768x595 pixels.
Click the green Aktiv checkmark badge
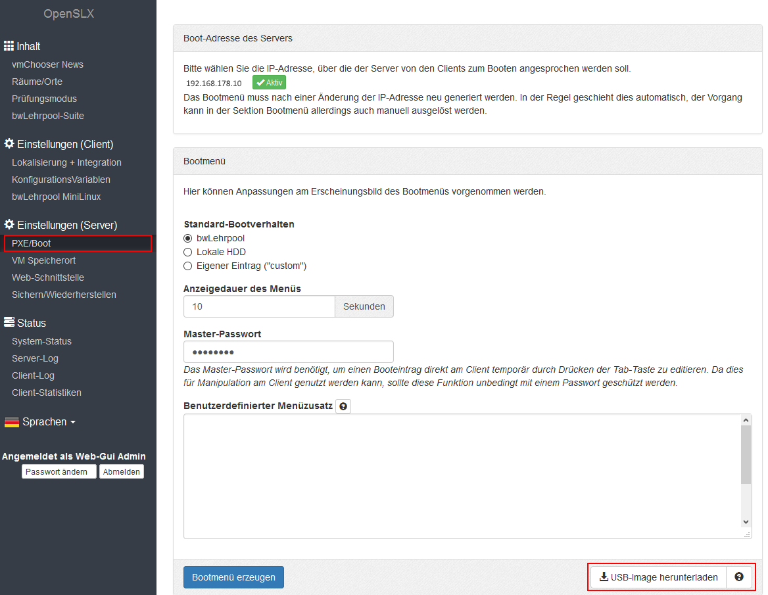(269, 83)
